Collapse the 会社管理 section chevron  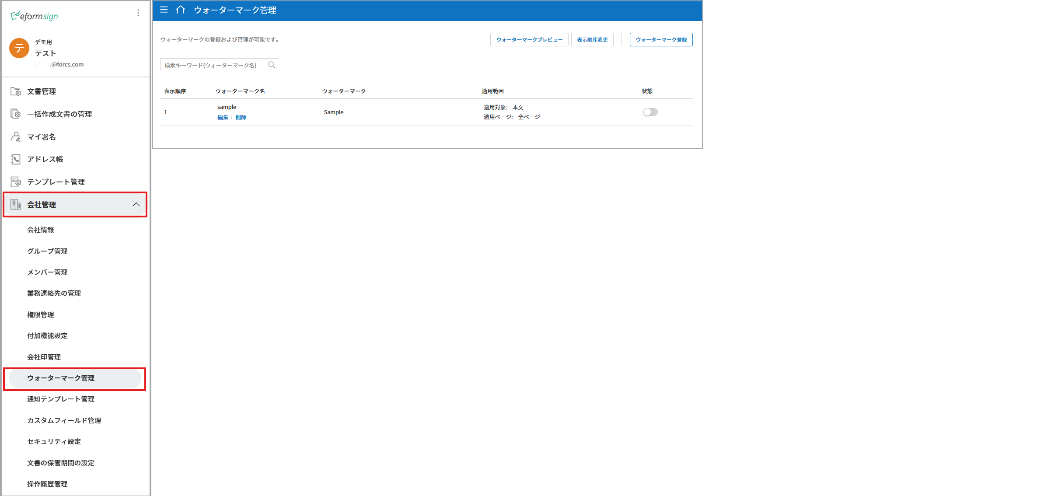(136, 204)
